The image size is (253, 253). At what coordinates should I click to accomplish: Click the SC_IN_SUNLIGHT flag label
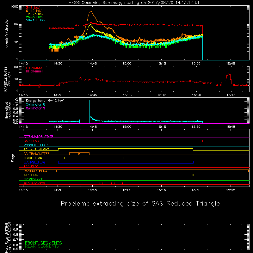pos(36,149)
